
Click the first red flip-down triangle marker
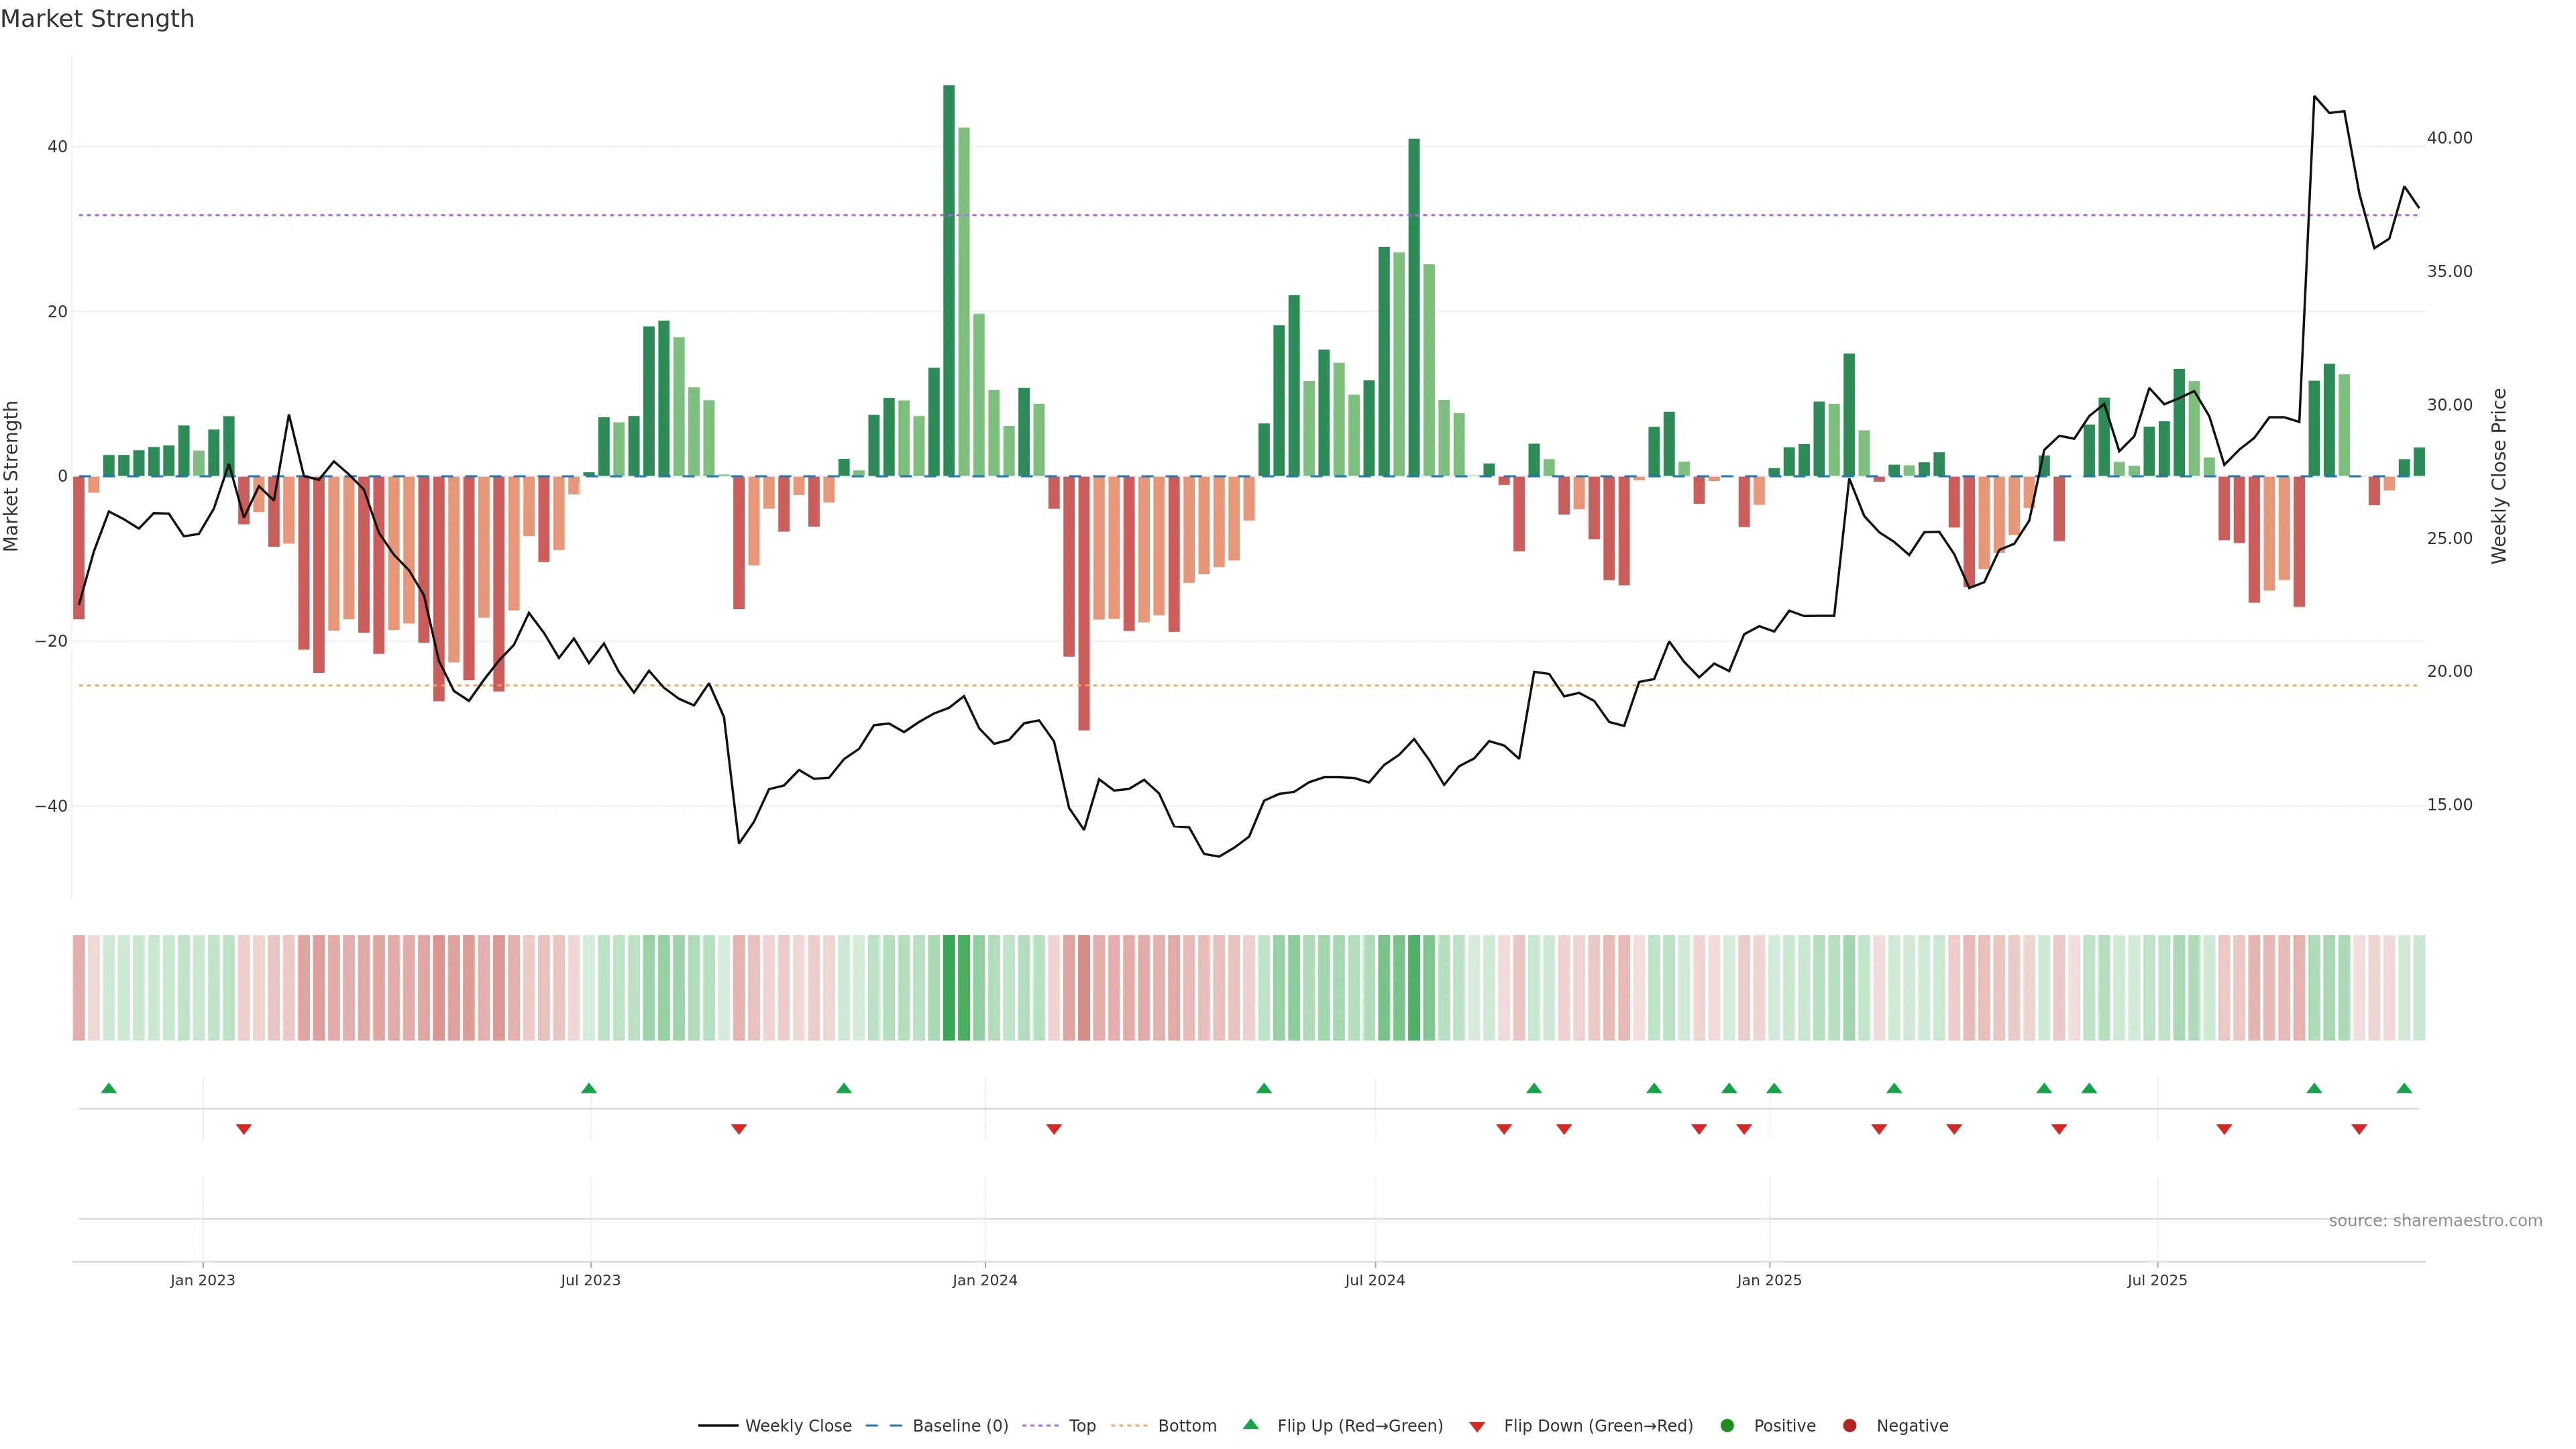click(x=244, y=1129)
